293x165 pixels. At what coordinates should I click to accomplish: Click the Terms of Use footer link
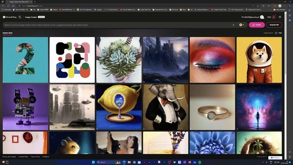(35, 157)
